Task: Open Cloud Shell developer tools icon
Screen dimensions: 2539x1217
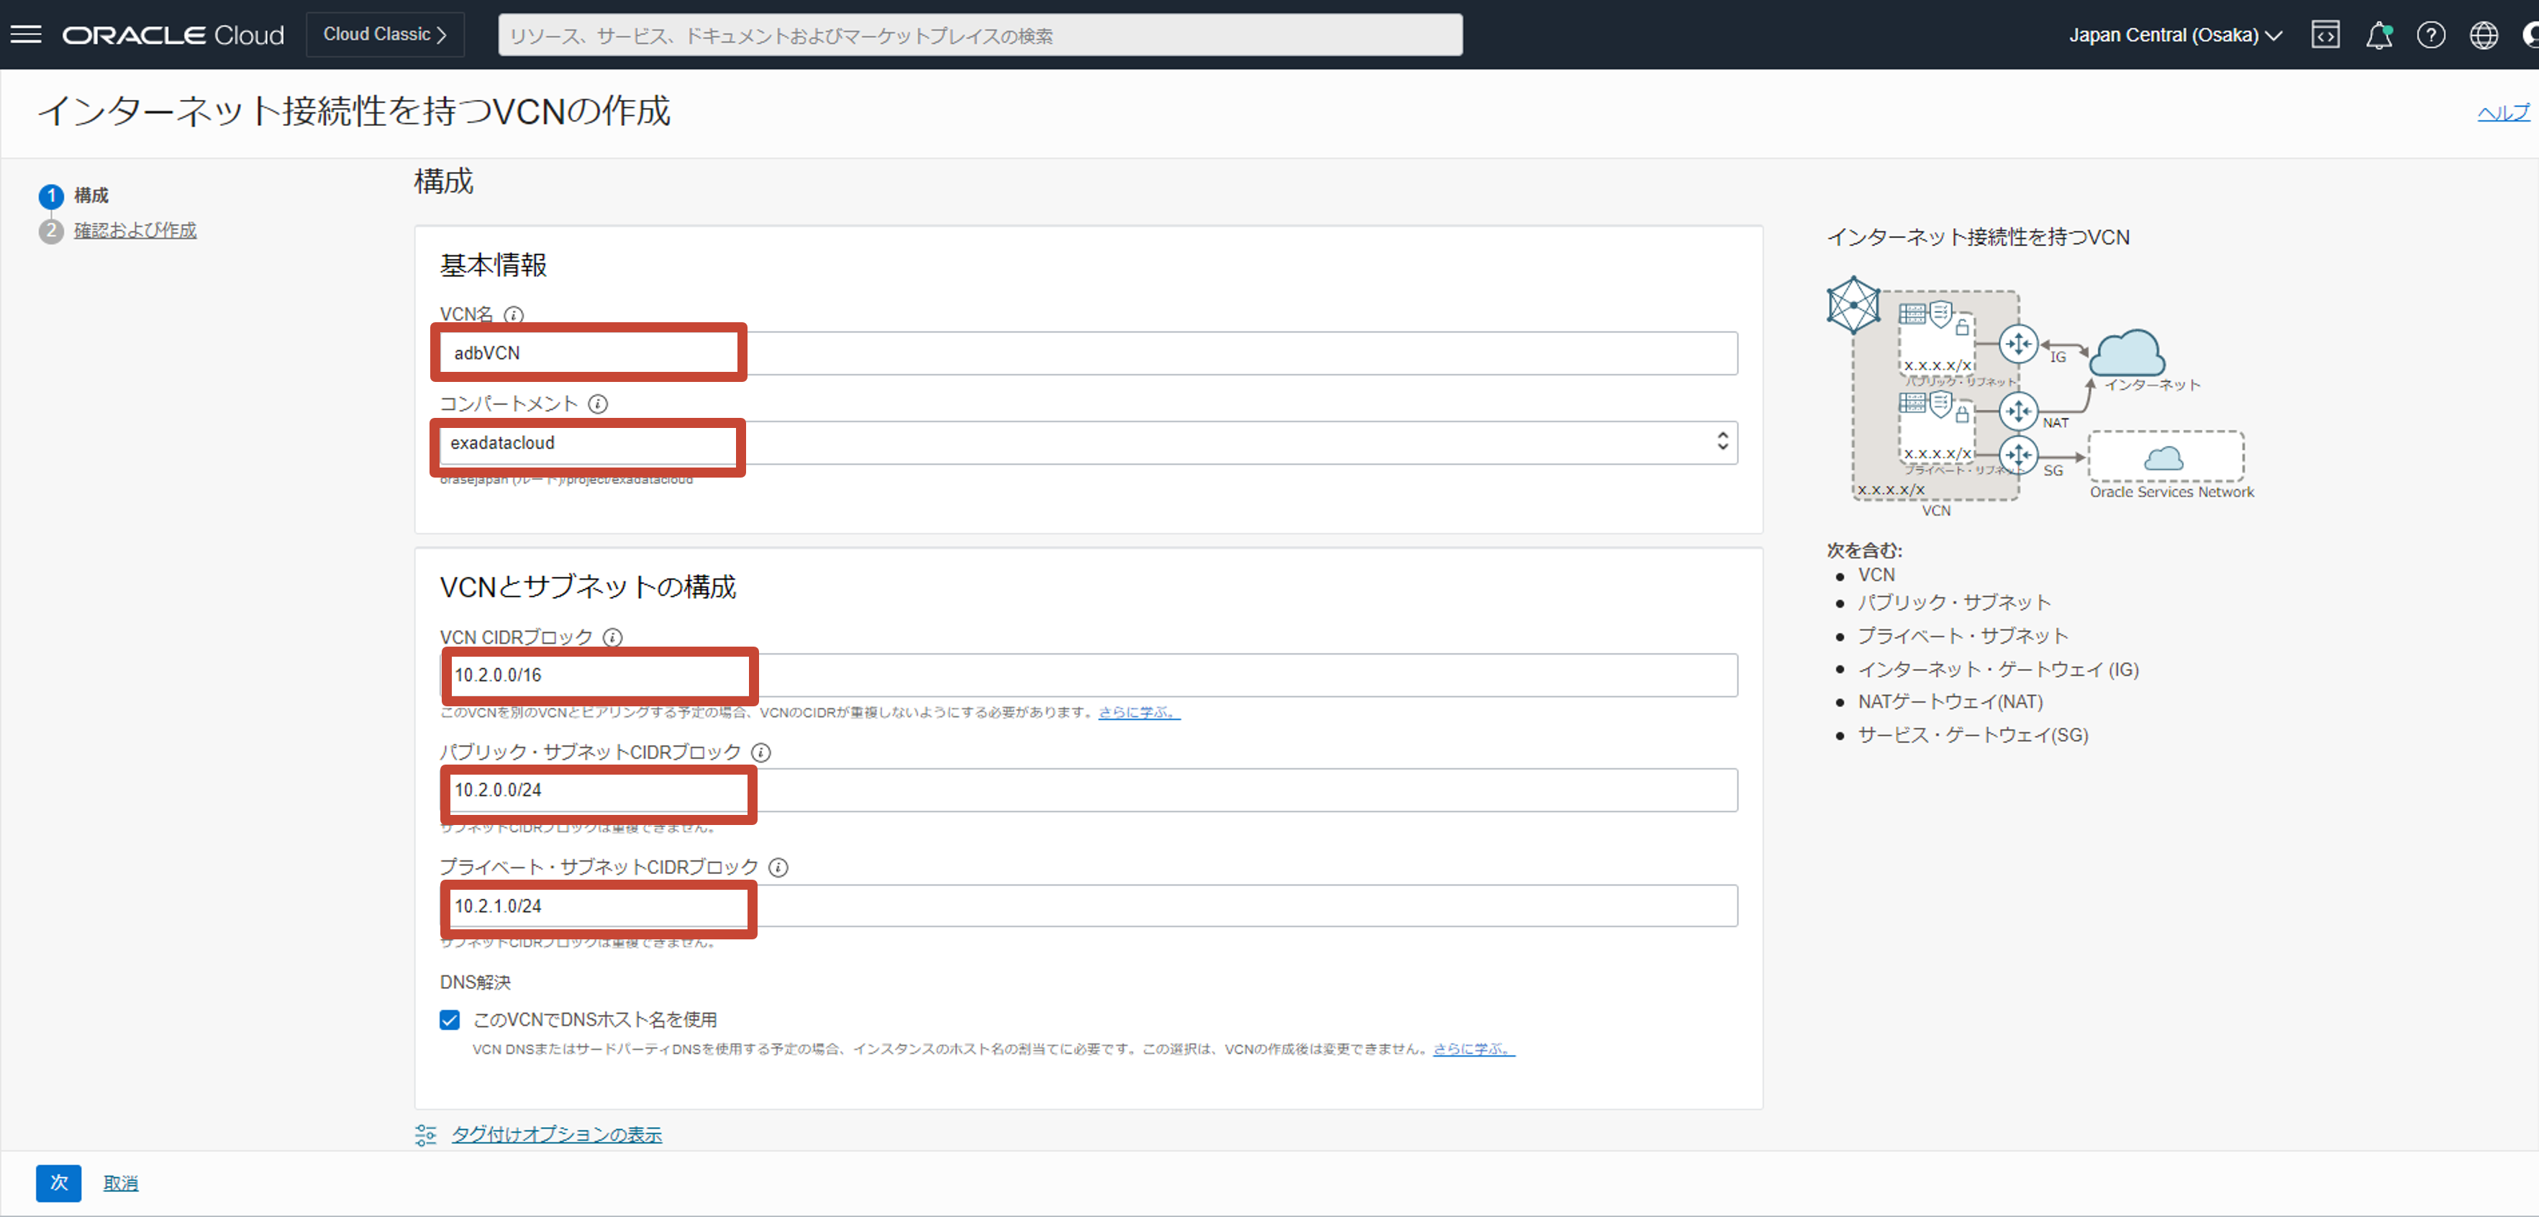Action: (x=2325, y=35)
